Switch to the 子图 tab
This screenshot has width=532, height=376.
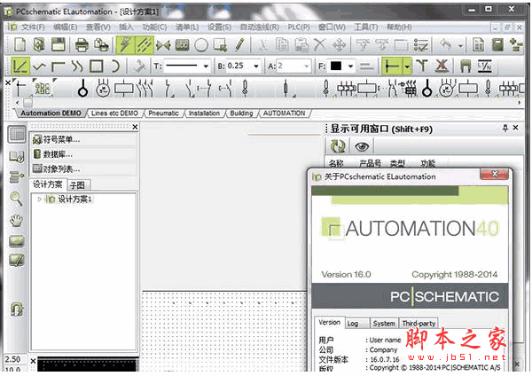78,185
